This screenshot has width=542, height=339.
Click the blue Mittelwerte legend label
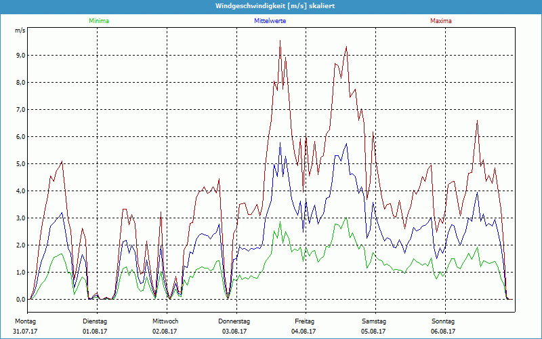[x=270, y=21]
